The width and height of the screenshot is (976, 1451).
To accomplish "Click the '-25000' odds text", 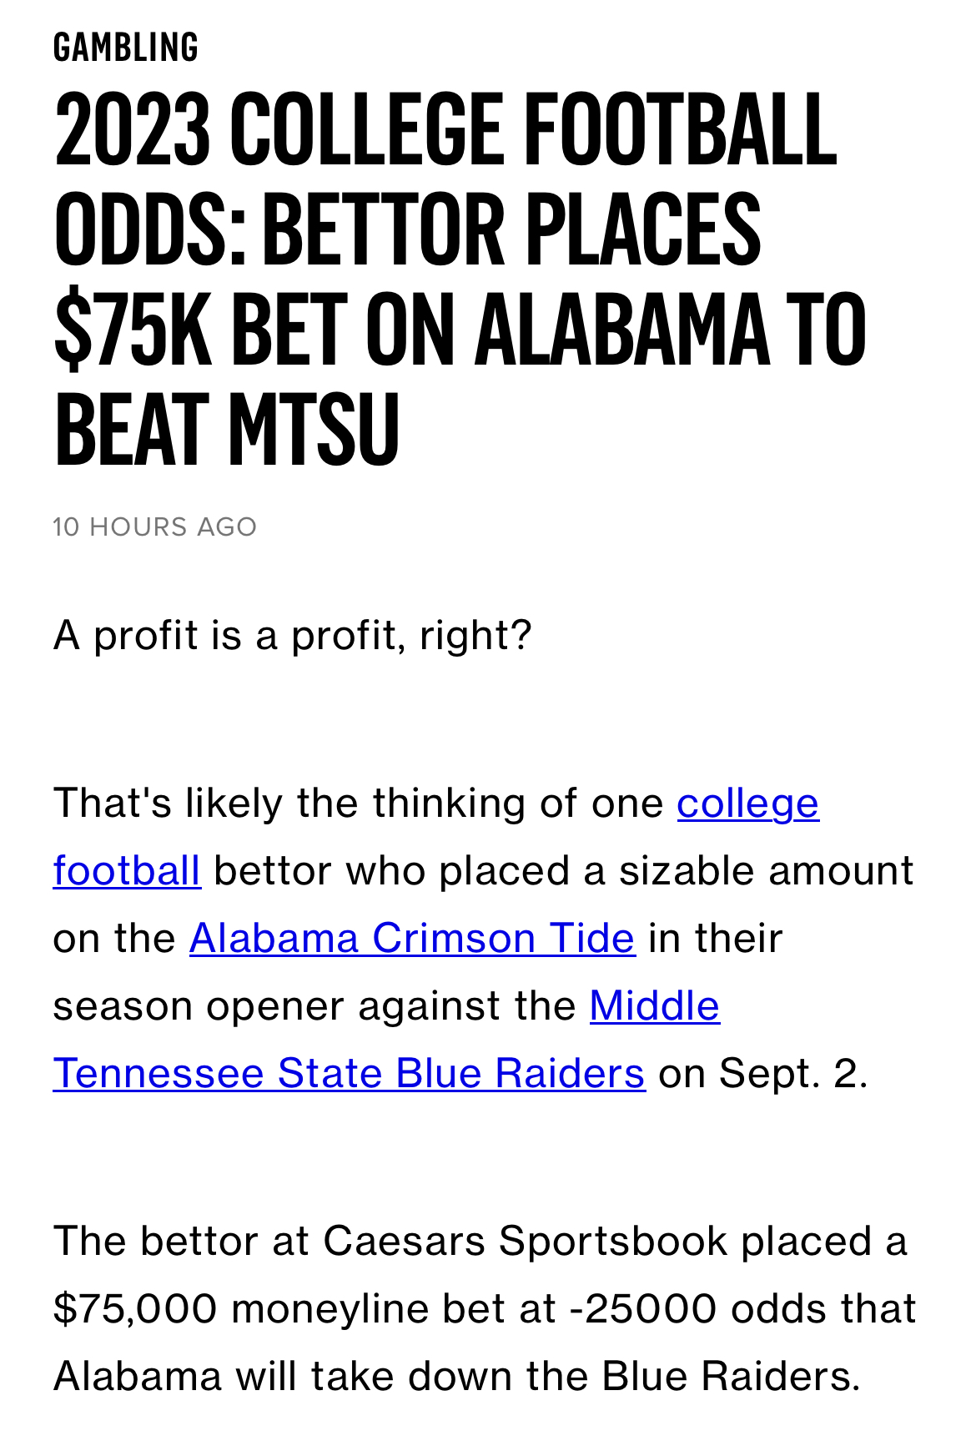I will pos(643,1308).
